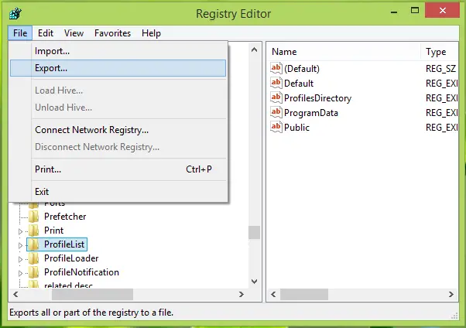Viewport: 466px width, 328px height.
Task: Select Connect Network Registry...
Action: pyautogui.click(x=118, y=130)
